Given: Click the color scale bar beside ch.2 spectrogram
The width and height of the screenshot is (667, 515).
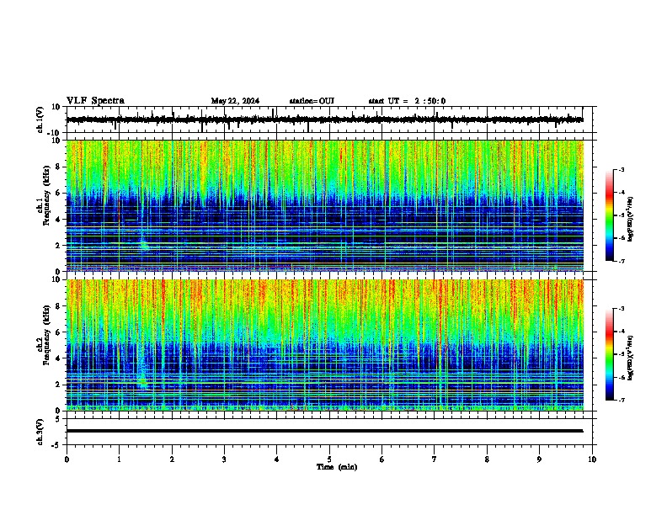Looking at the screenshot, I should tap(610, 354).
